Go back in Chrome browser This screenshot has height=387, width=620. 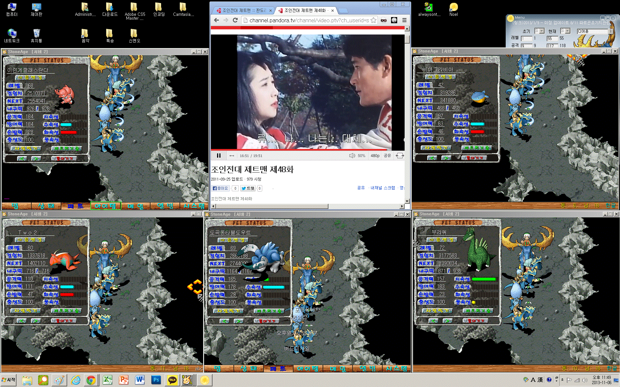tap(216, 20)
